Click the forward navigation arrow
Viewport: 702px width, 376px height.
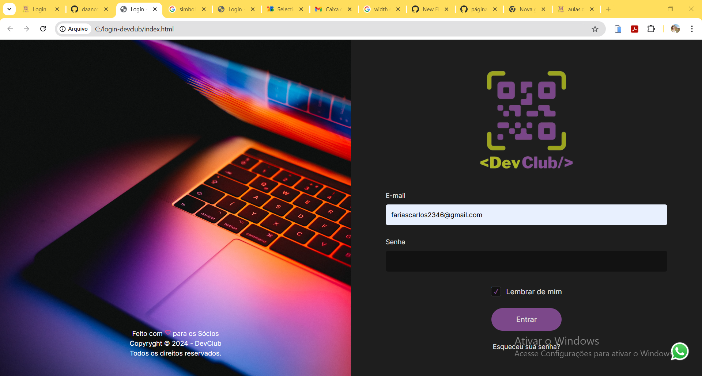click(x=26, y=29)
